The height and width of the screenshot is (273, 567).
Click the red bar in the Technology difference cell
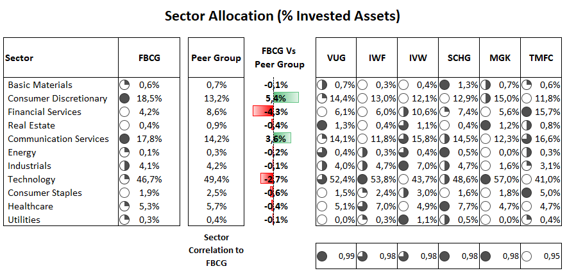[x=267, y=179]
